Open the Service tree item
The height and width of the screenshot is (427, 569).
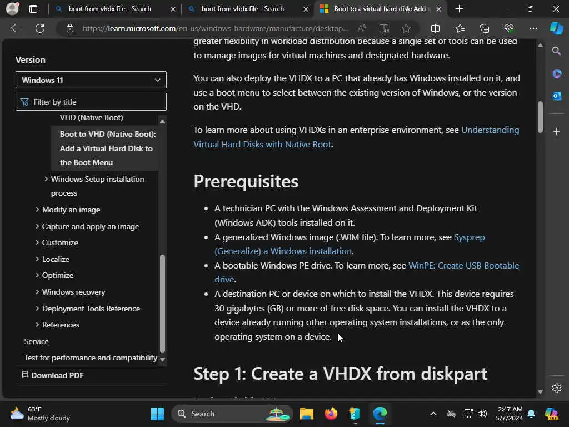pyautogui.click(x=36, y=341)
